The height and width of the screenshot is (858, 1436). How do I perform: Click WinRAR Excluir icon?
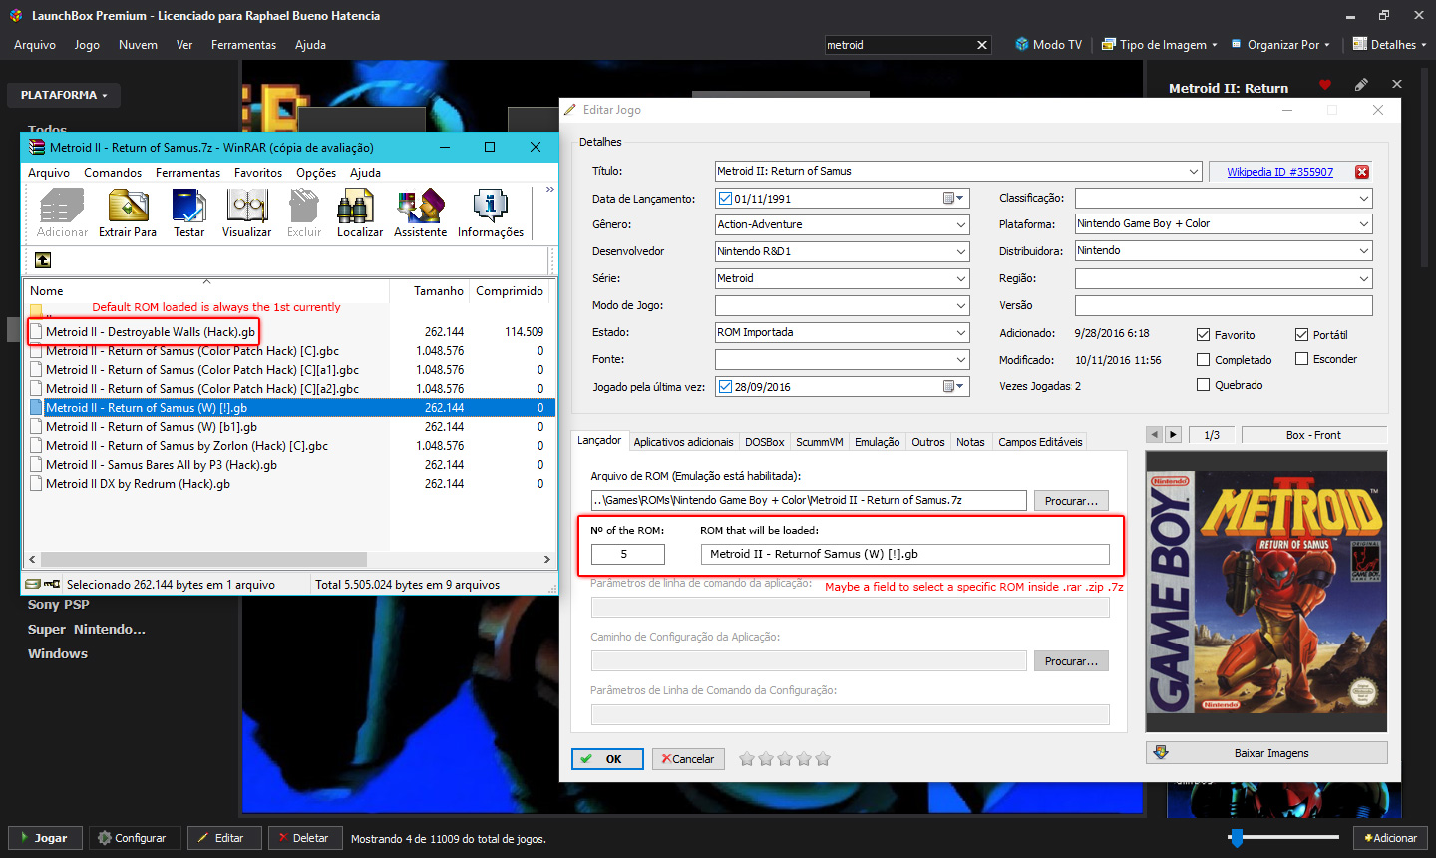coord(304,214)
